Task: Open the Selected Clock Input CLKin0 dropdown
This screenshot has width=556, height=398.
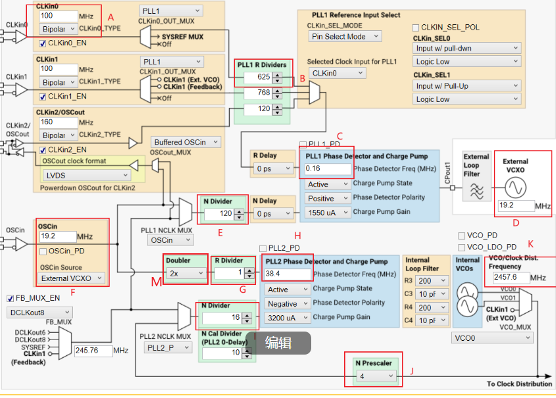Action: click(337, 73)
